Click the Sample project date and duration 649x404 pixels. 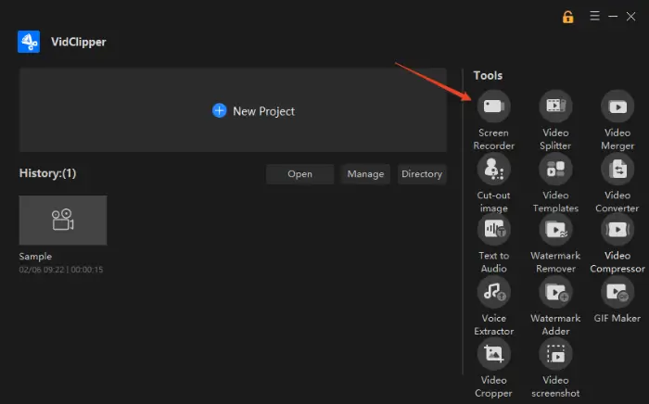pos(61,270)
